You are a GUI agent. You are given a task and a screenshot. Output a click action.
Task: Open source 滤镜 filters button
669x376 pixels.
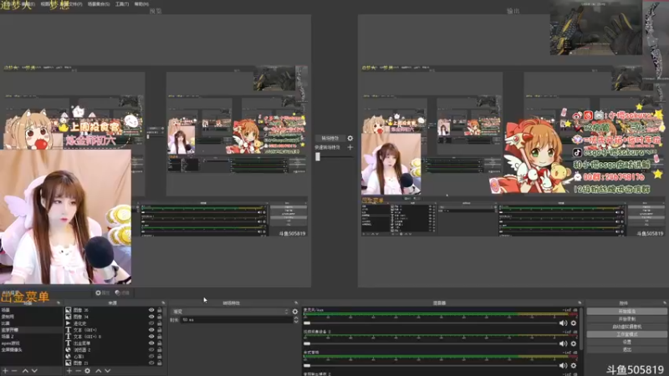(x=122, y=293)
